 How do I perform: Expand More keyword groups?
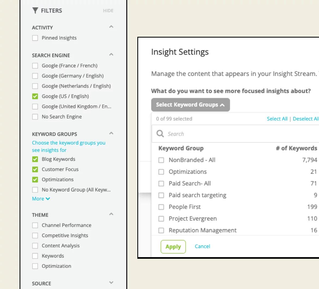click(x=41, y=199)
